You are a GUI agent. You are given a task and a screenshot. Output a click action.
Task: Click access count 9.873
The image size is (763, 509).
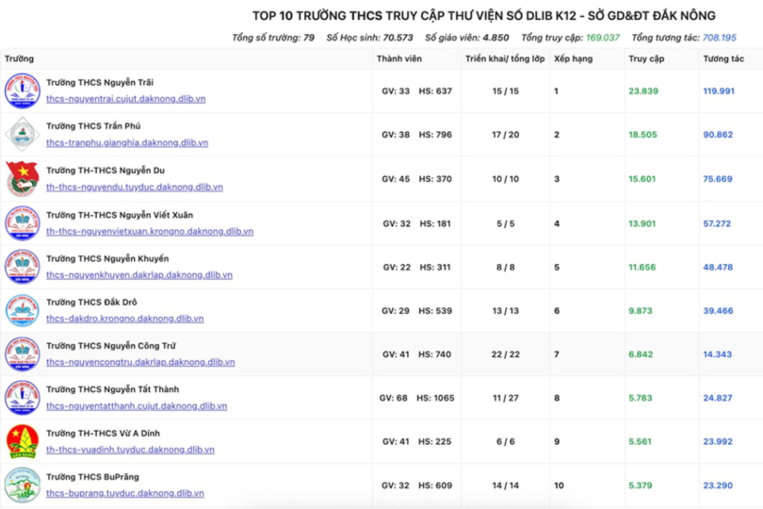[x=641, y=311]
